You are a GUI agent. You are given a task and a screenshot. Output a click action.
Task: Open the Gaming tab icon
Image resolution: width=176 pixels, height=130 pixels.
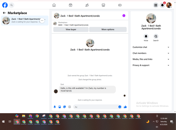coord(120,5)
